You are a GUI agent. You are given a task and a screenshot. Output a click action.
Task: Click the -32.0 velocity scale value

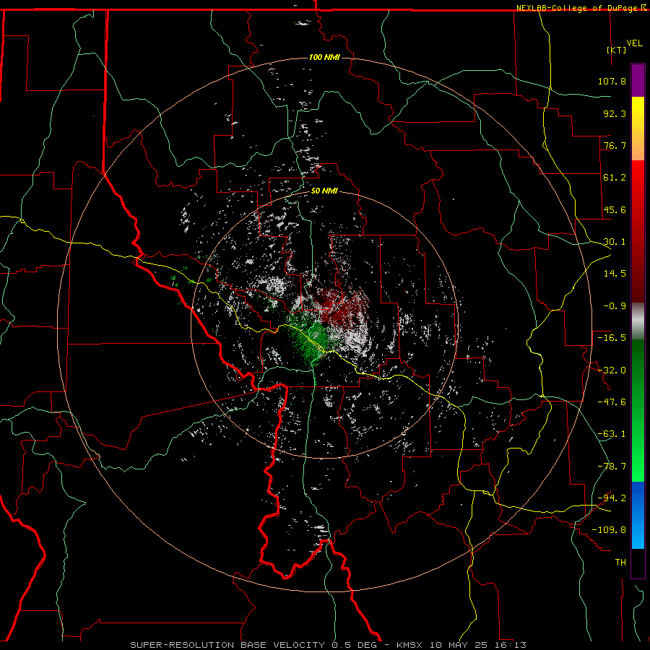tap(612, 370)
